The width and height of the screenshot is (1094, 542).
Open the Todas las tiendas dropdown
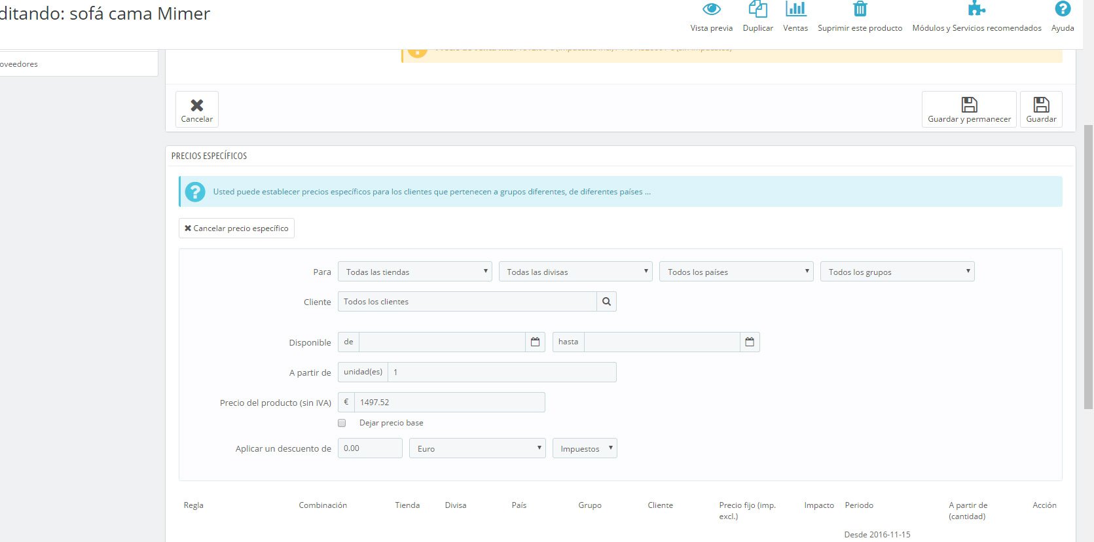(415, 272)
